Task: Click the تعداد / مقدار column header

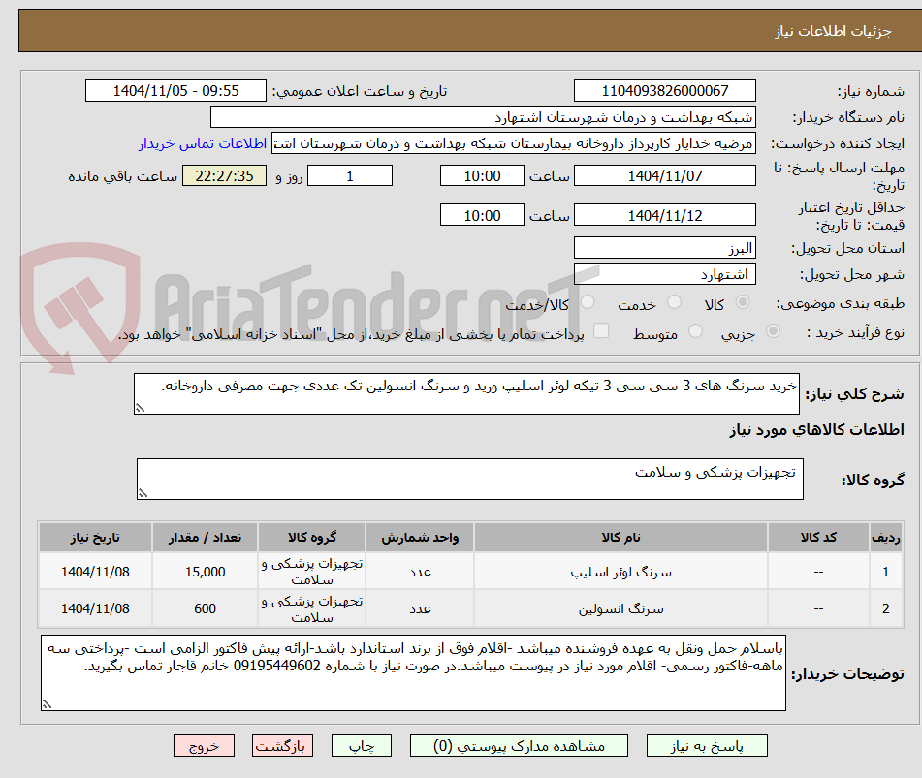Action: click(205, 537)
